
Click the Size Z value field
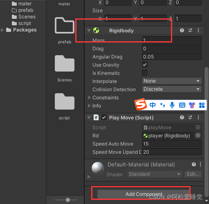(188, 18)
